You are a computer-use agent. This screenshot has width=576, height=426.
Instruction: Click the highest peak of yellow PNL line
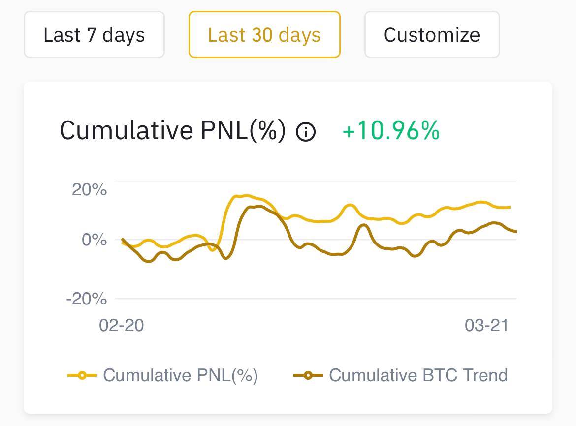coord(246,196)
